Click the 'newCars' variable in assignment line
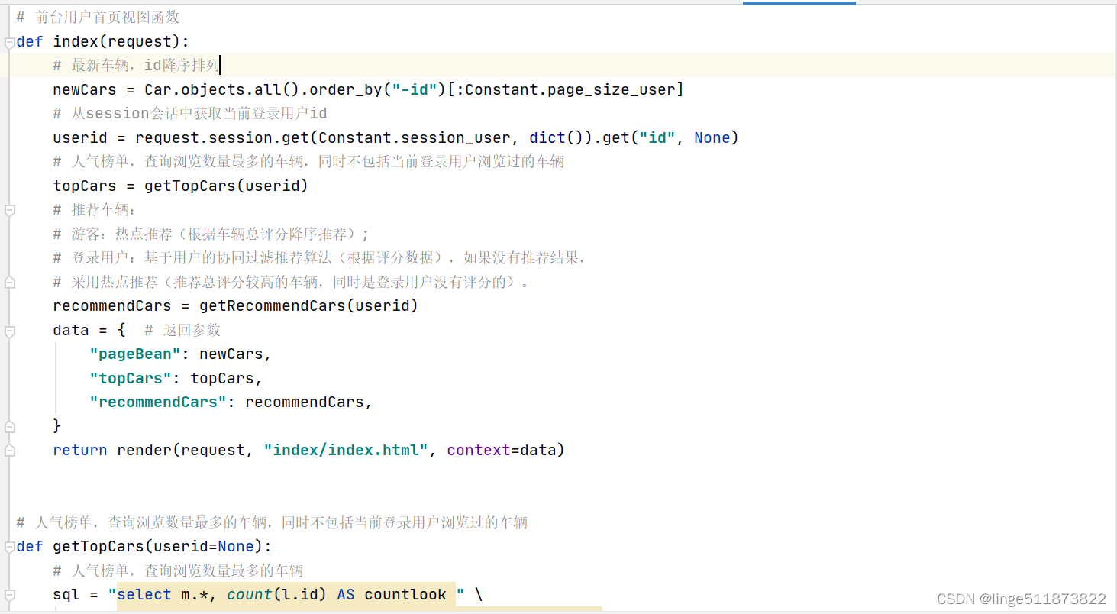This screenshot has height=614, width=1117. [x=84, y=89]
